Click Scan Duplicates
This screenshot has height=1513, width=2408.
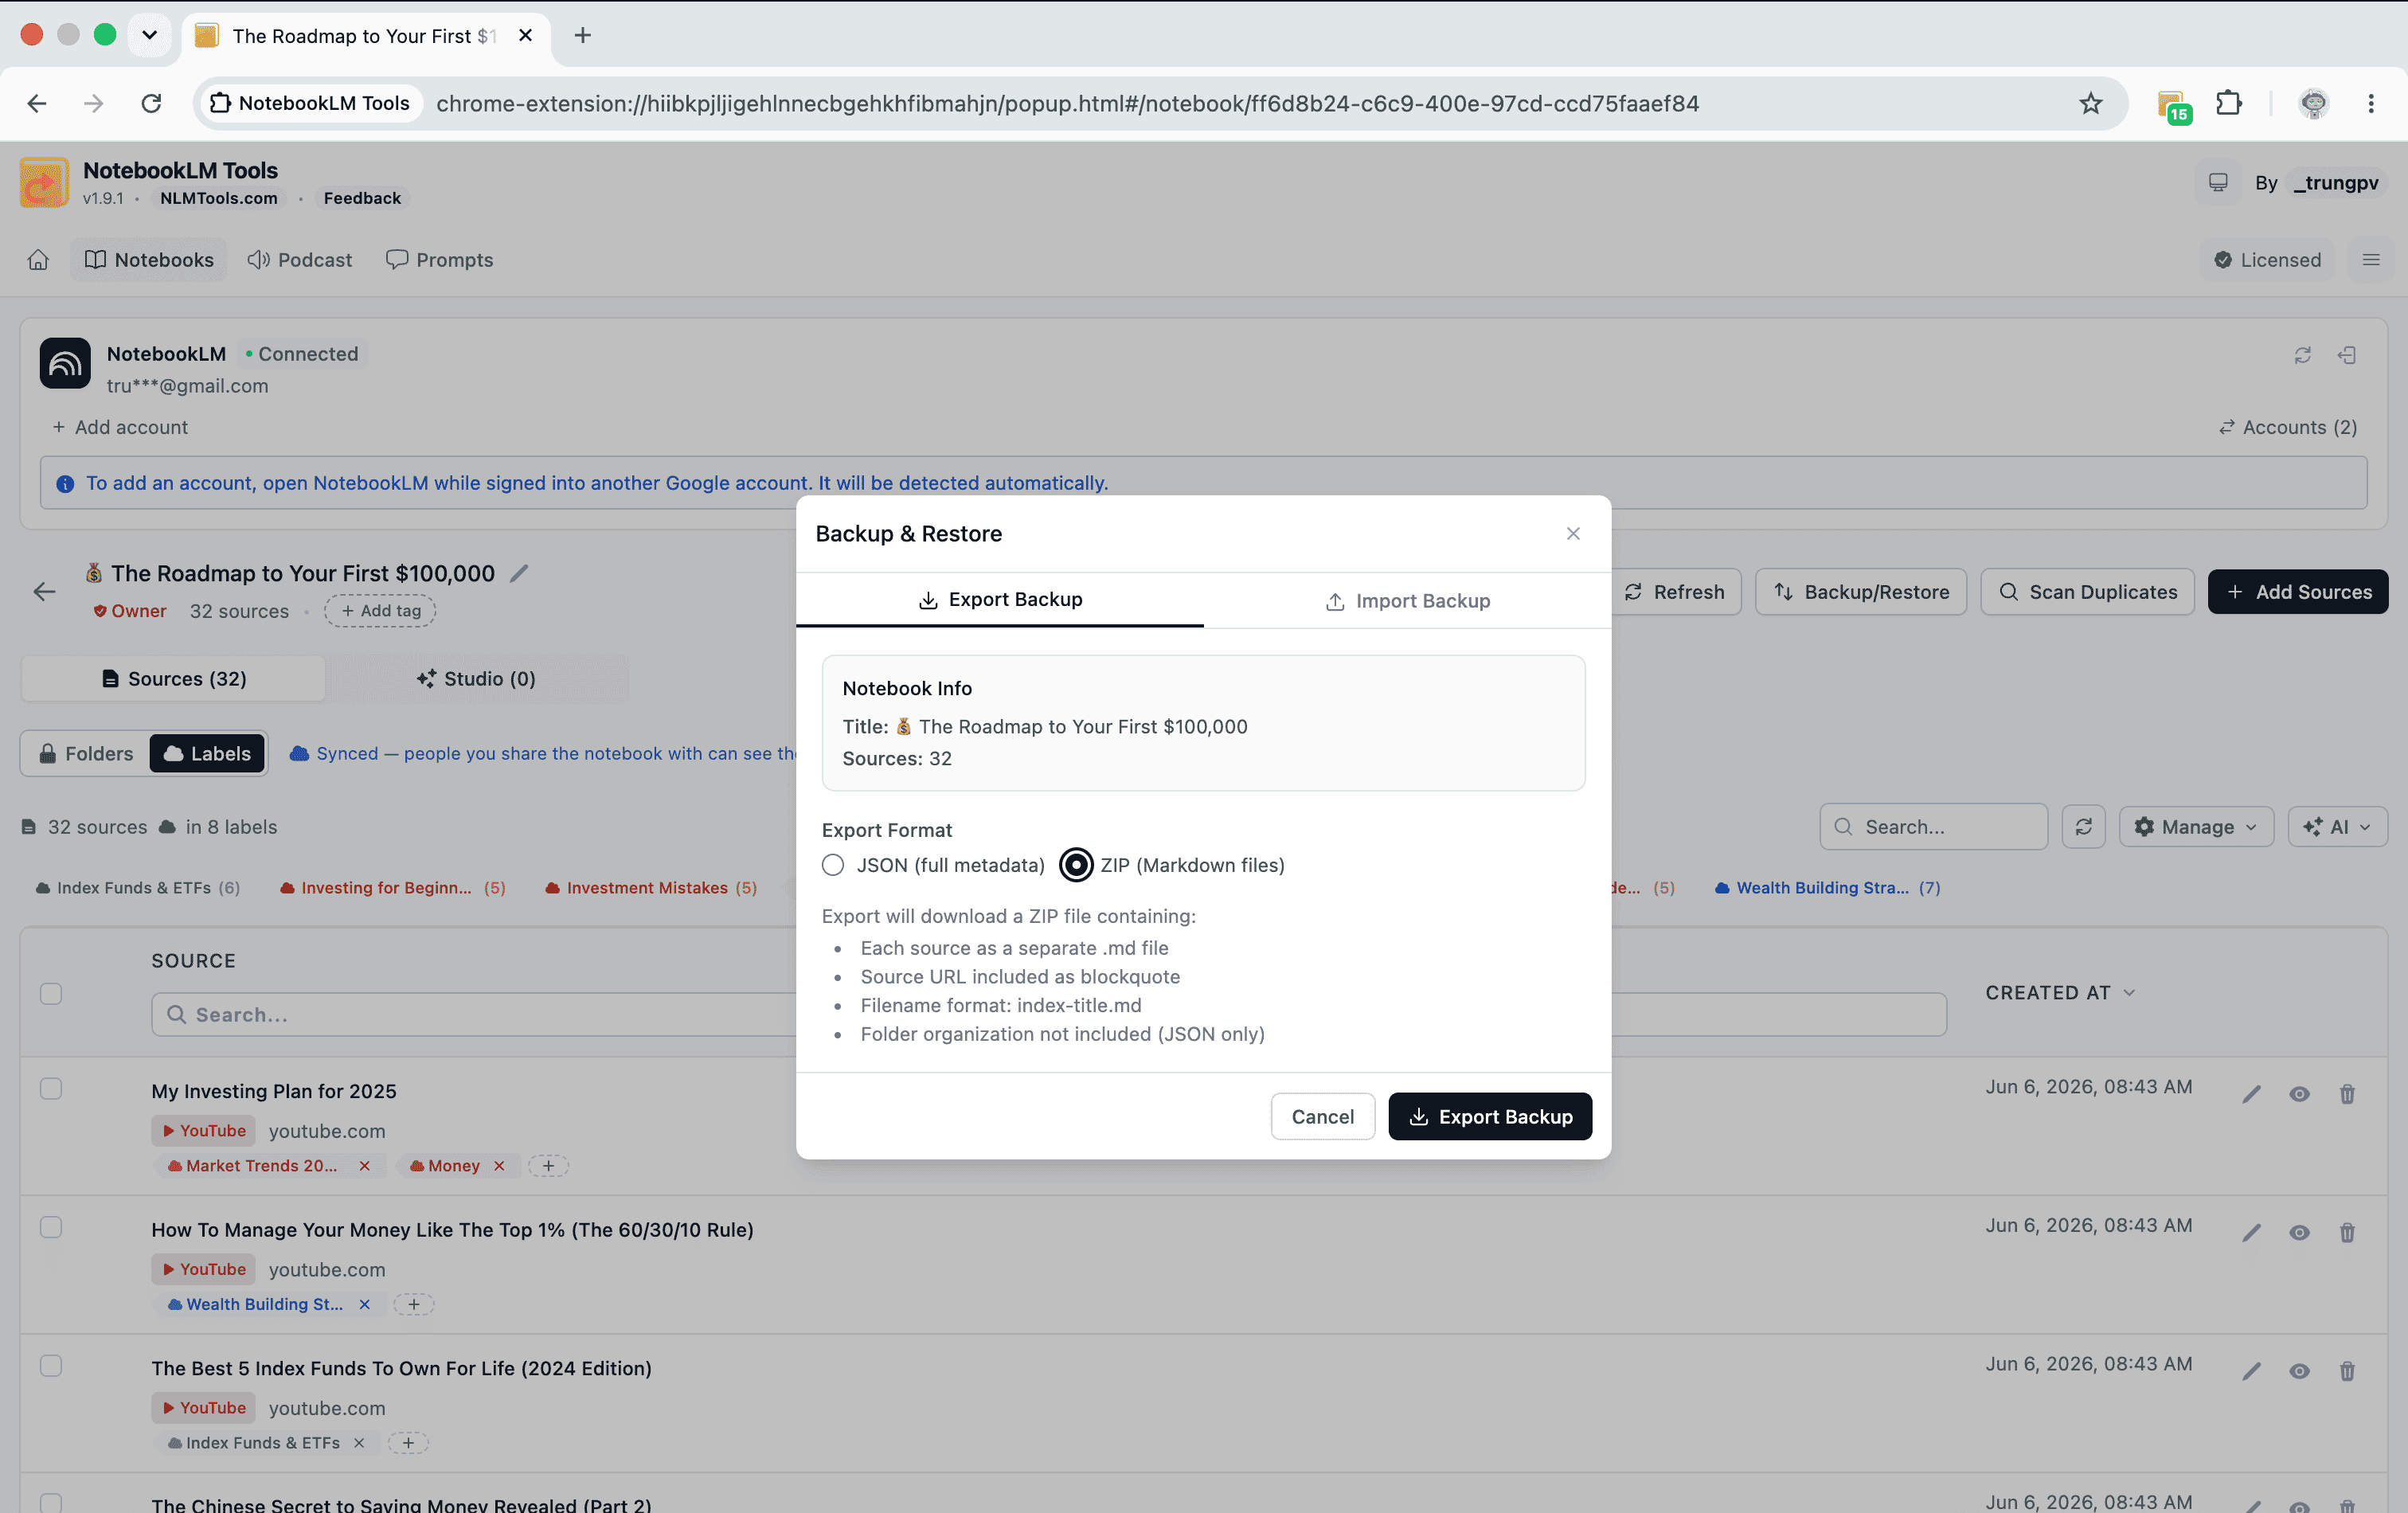[2087, 592]
